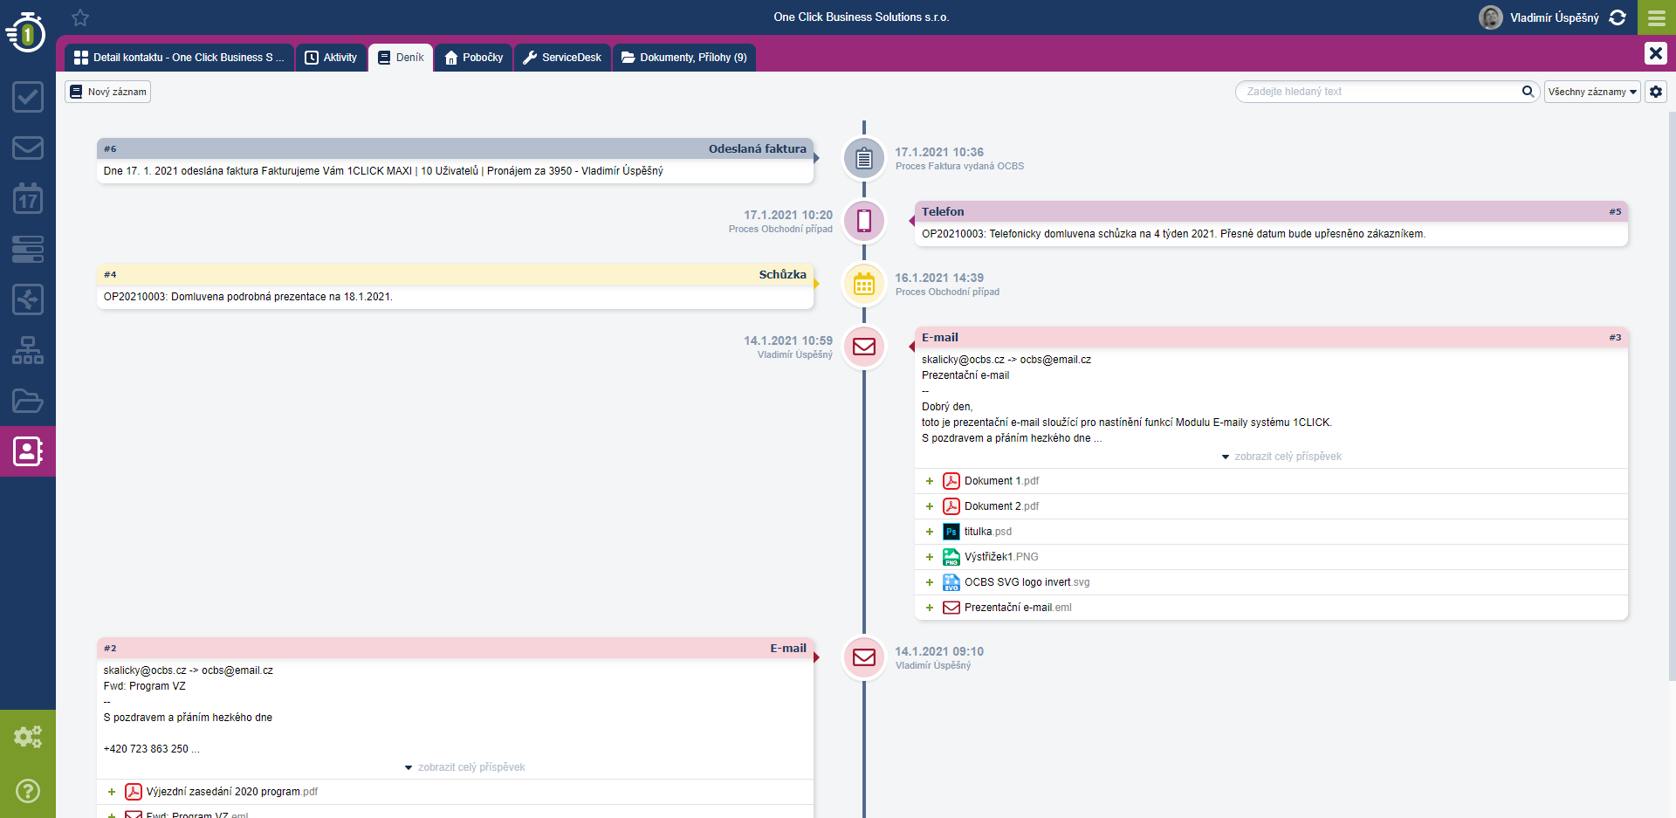Open Dokument 1.pdf attachment
Screen dimensions: 1676x818
1001,481
